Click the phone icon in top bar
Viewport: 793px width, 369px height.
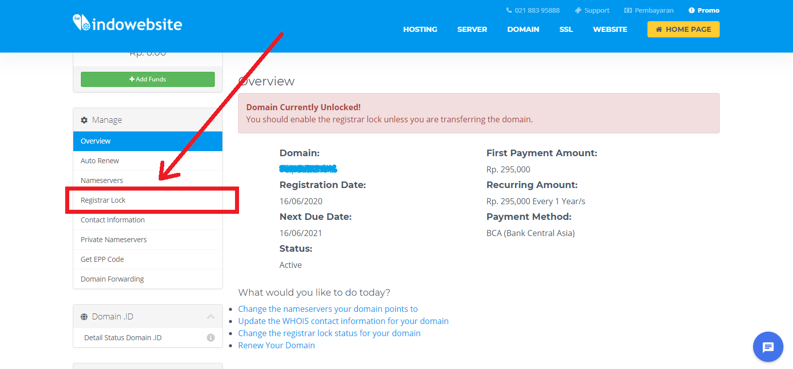pos(509,10)
